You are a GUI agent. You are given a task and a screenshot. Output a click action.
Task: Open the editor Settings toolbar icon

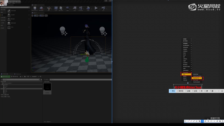[x=67, y=9]
